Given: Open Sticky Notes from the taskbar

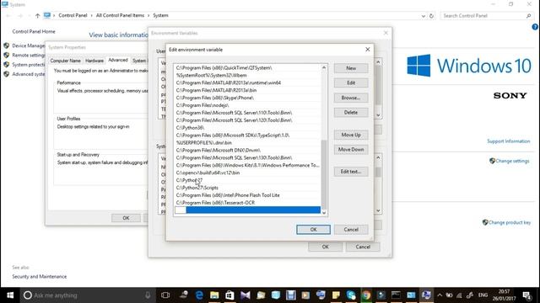Looking at the screenshot, I should click(x=336, y=295).
